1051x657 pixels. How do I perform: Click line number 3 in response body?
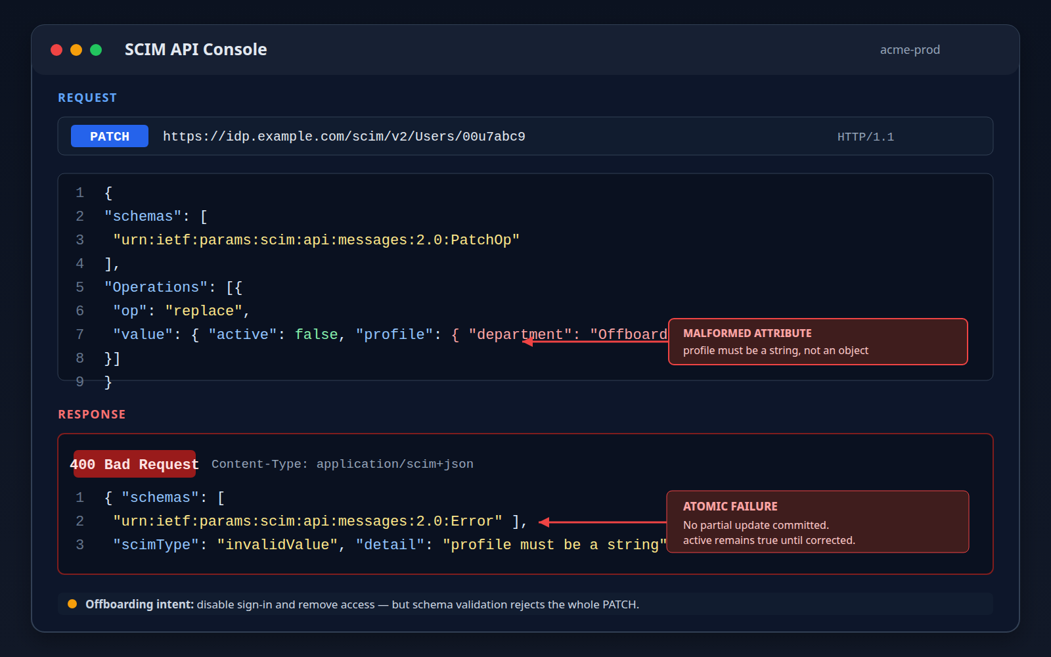pyautogui.click(x=79, y=545)
